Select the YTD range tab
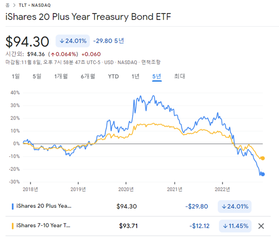Screen dimensions: 279x240 113,76
